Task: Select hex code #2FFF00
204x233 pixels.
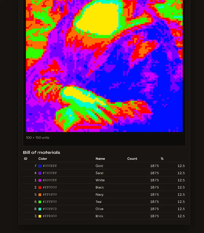Action: tap(50, 202)
